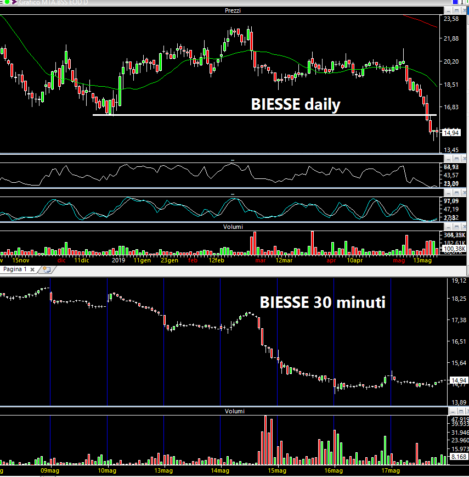Click the 15,64 price axis label
The height and width of the screenshot is (477, 469).
click(x=459, y=363)
